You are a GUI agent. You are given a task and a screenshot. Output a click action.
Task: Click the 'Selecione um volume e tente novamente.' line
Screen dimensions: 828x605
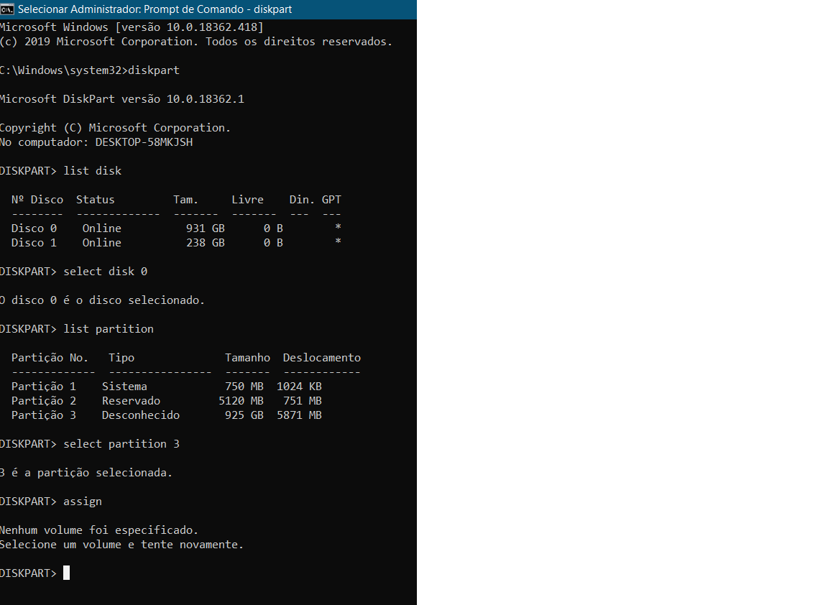click(122, 545)
